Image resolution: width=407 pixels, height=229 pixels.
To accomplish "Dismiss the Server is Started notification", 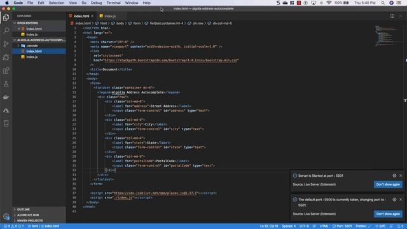I will click(x=401, y=176).
